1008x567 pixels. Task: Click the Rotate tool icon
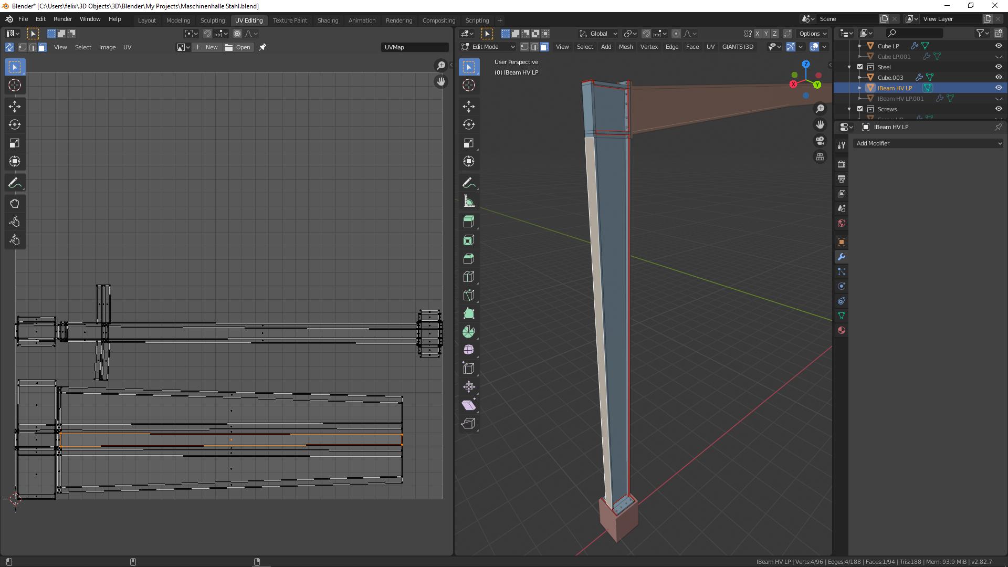15,124
